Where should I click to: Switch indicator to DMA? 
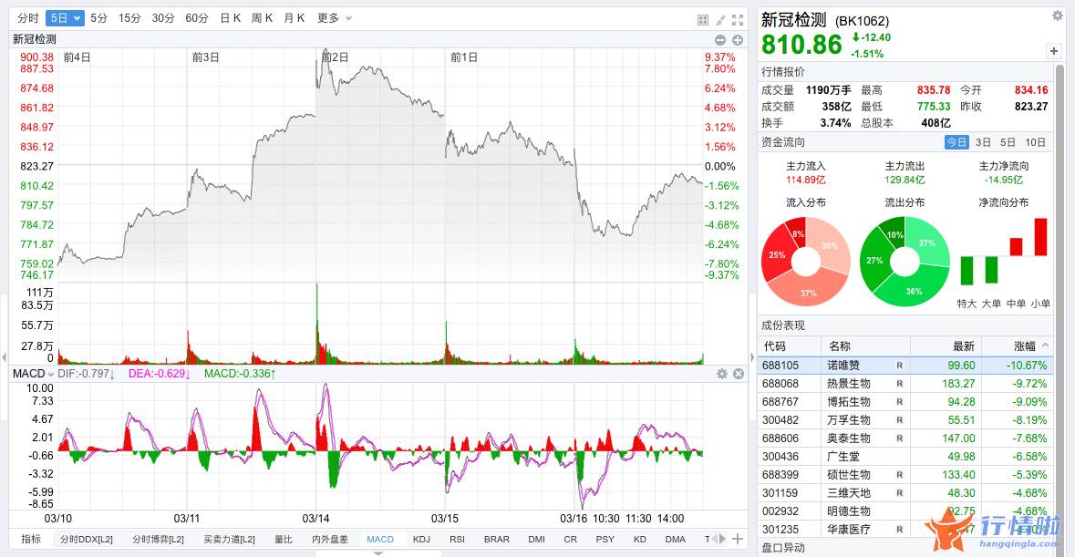[x=676, y=539]
